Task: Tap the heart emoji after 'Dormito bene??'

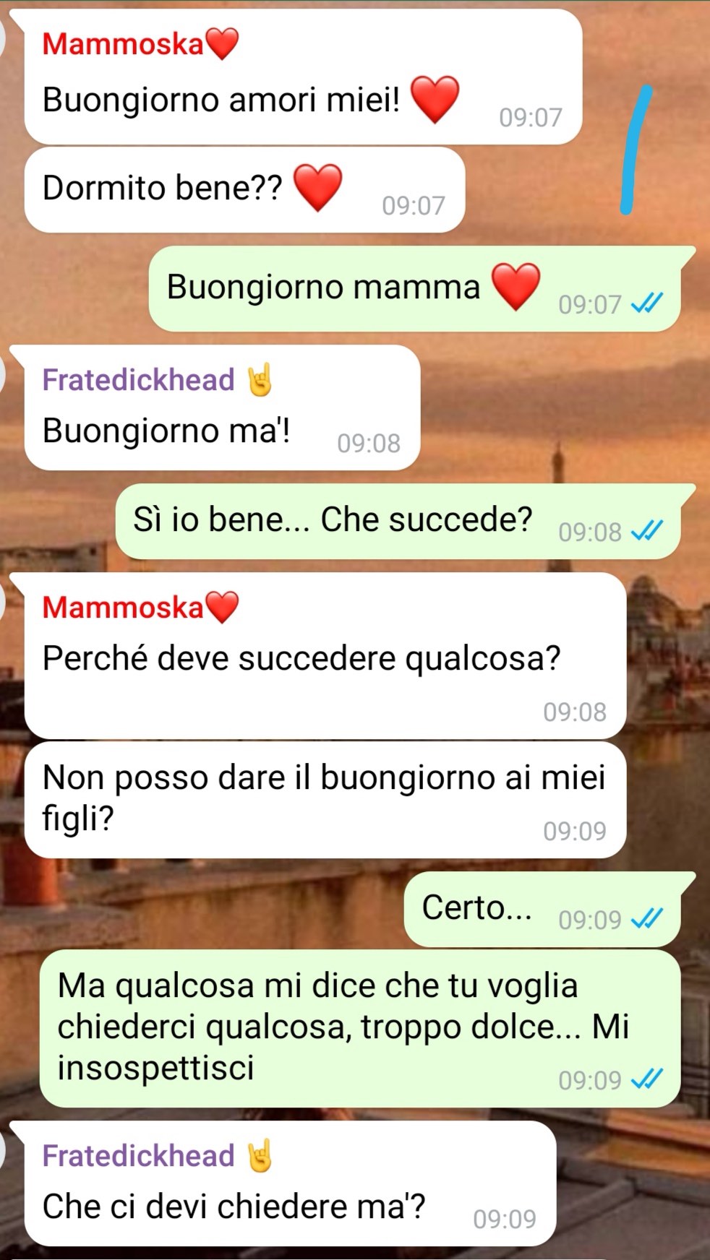Action: pyautogui.click(x=317, y=187)
